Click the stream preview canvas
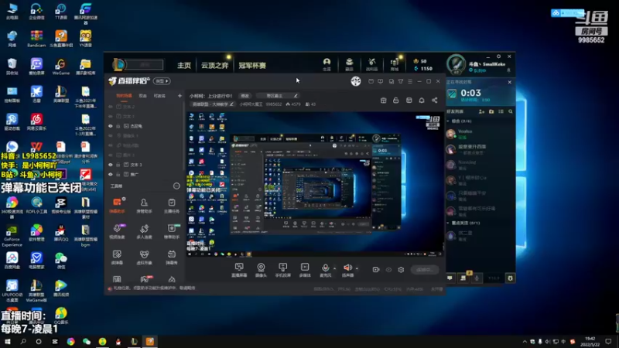 click(x=316, y=184)
